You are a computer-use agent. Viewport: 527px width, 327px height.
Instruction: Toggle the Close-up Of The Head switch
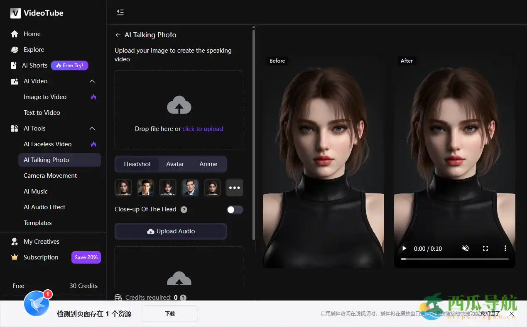(235, 210)
